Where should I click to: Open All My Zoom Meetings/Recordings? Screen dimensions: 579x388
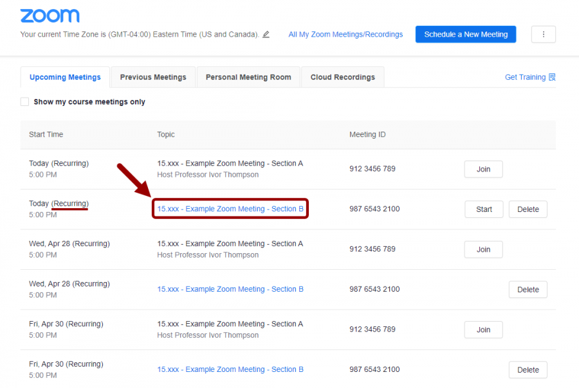345,35
